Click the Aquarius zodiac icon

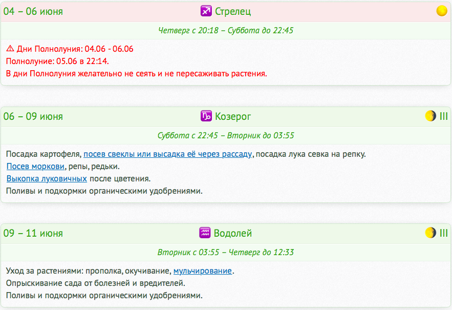point(205,234)
